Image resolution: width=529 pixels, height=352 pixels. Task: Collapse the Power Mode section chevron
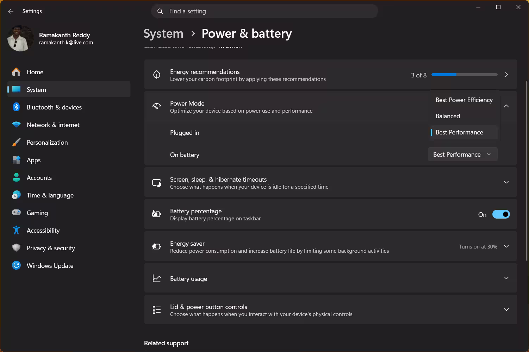[x=506, y=106]
